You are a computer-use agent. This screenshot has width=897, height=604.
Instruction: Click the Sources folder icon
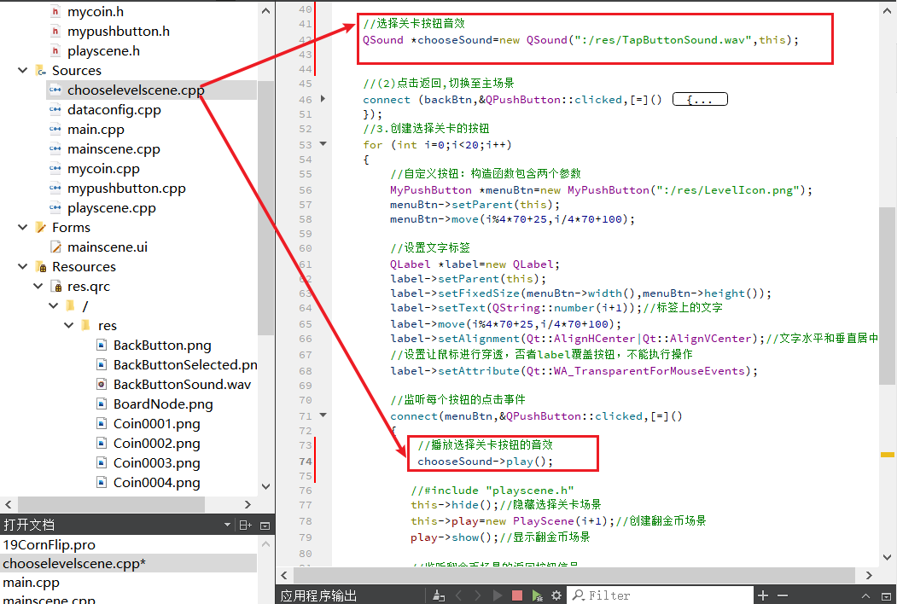[41, 70]
